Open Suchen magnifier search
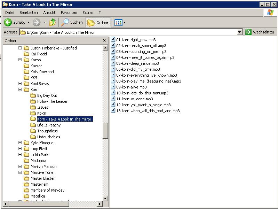 click(x=72, y=22)
